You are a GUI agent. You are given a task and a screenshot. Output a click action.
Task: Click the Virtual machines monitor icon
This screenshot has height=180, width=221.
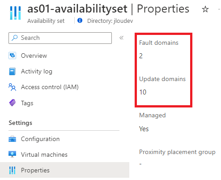(x=12, y=154)
